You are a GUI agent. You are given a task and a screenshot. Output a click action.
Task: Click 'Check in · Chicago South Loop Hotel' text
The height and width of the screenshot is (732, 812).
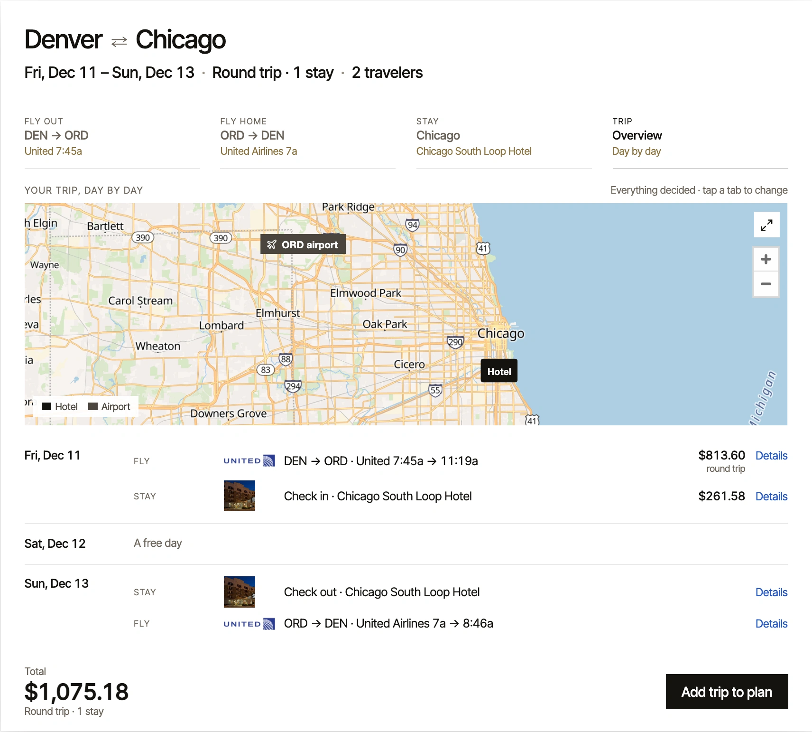point(378,496)
